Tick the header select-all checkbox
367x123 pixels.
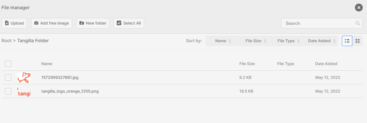pos(8,64)
